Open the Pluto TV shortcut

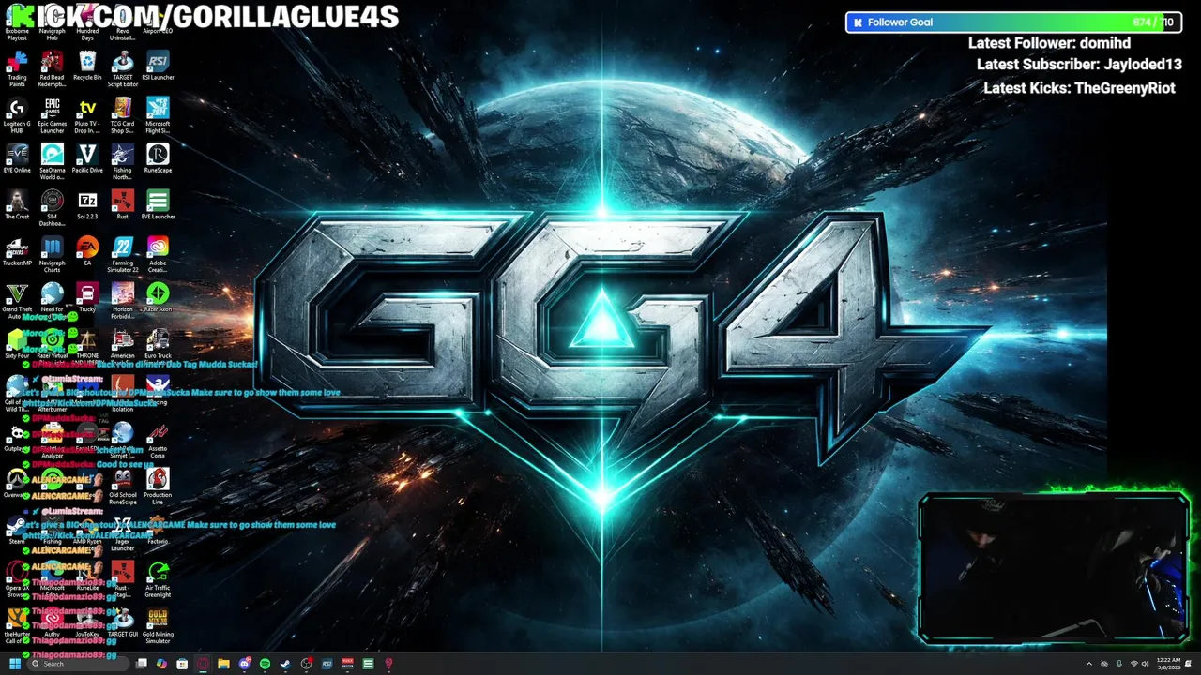click(x=87, y=113)
